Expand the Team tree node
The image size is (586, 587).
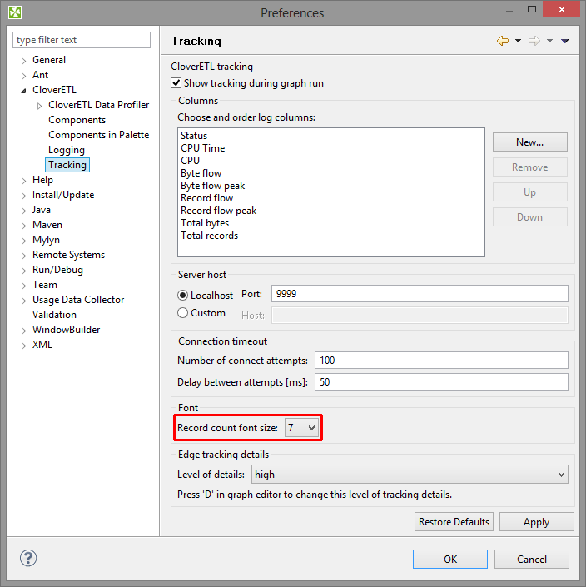coord(23,286)
